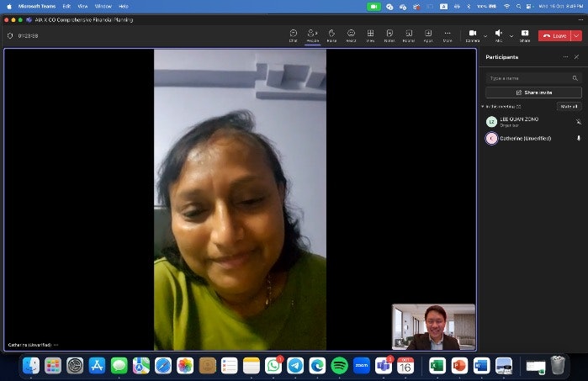Open Spotify from the Dock
Image resolution: width=588 pixels, height=381 pixels.
[x=339, y=366]
